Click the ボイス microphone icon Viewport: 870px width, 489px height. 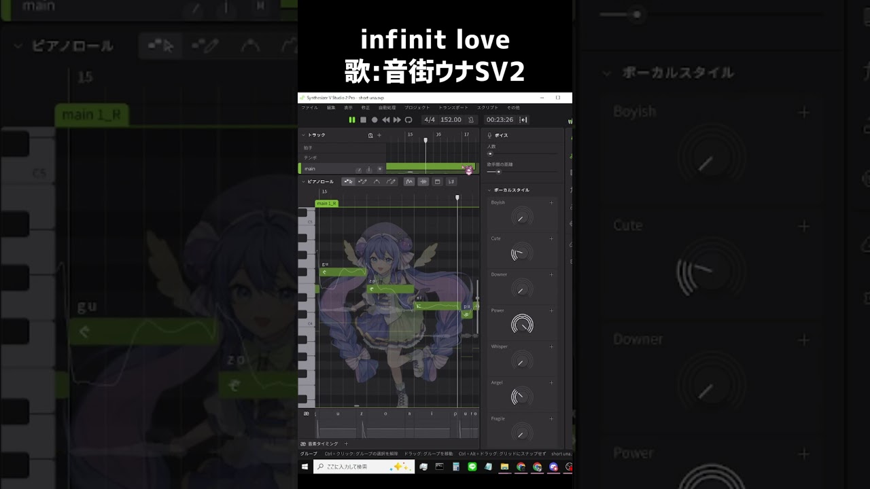click(x=490, y=135)
